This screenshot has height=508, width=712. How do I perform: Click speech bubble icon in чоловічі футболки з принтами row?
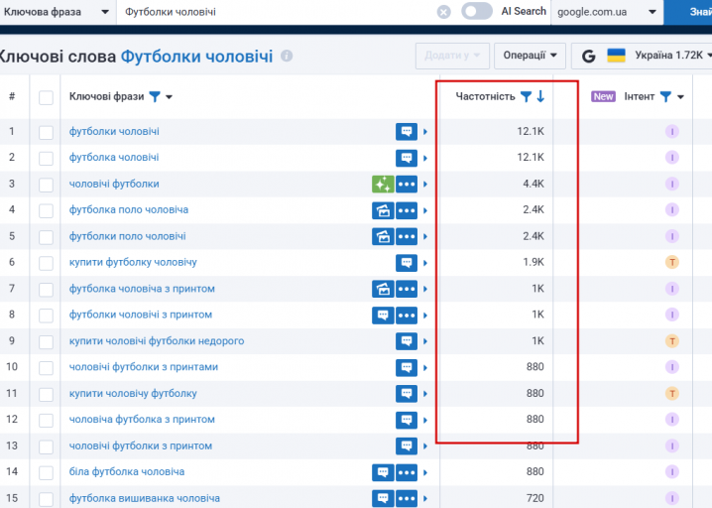pos(407,367)
